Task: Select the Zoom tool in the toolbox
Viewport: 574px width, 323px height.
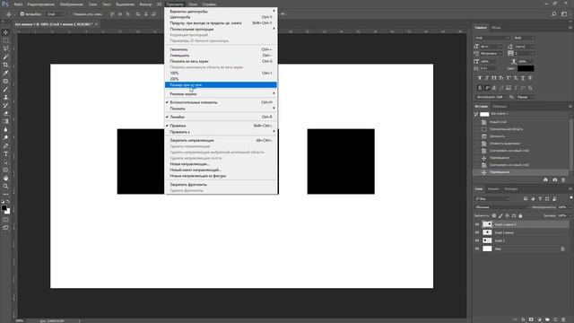Action: 5,186
